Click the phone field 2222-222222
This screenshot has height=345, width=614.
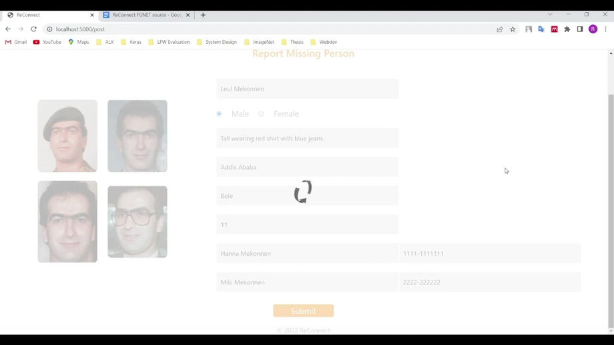tap(490, 282)
